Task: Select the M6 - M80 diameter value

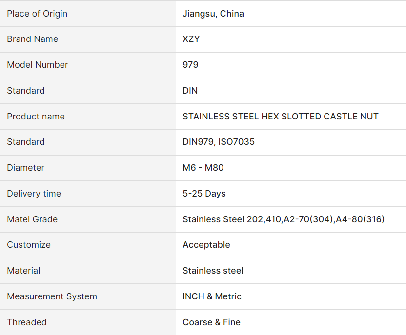Action: coord(203,168)
